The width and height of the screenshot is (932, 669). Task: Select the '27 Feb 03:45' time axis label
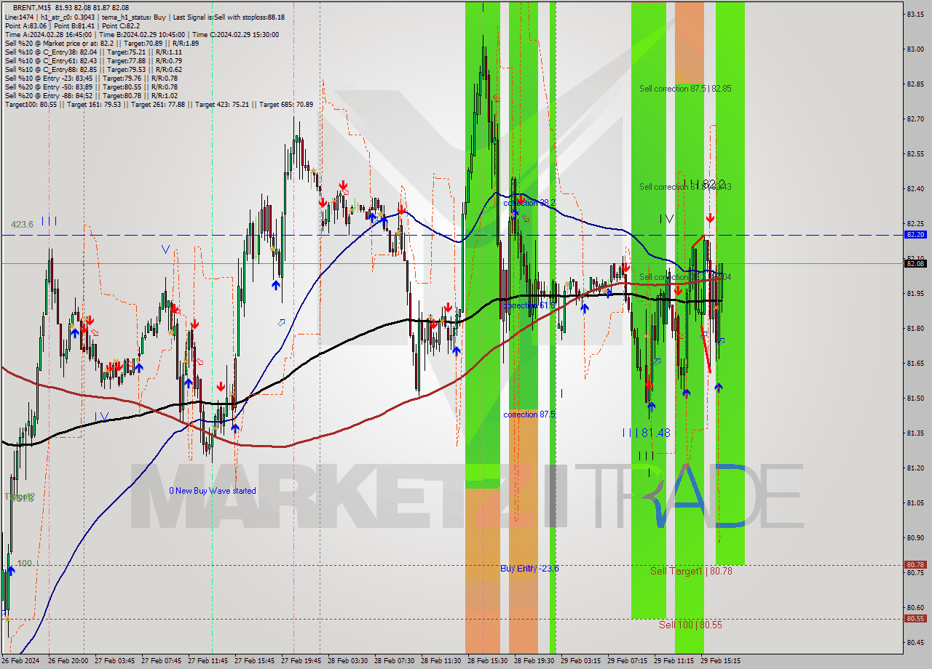[116, 661]
